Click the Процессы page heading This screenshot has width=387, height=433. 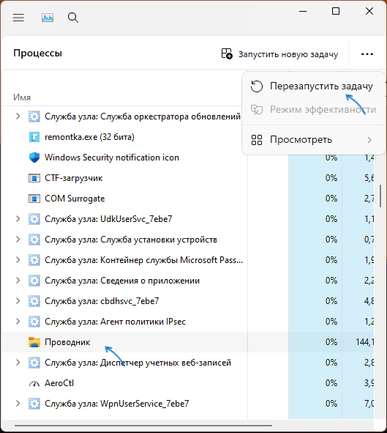[x=38, y=53]
